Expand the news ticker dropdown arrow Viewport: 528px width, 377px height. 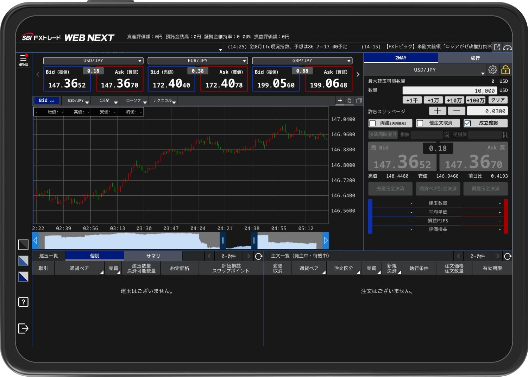[x=220, y=50]
